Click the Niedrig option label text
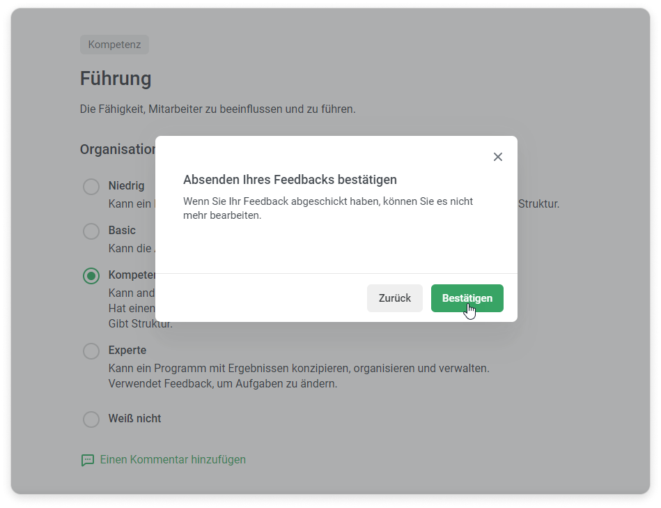This screenshot has width=661, height=508. pyautogui.click(x=126, y=186)
